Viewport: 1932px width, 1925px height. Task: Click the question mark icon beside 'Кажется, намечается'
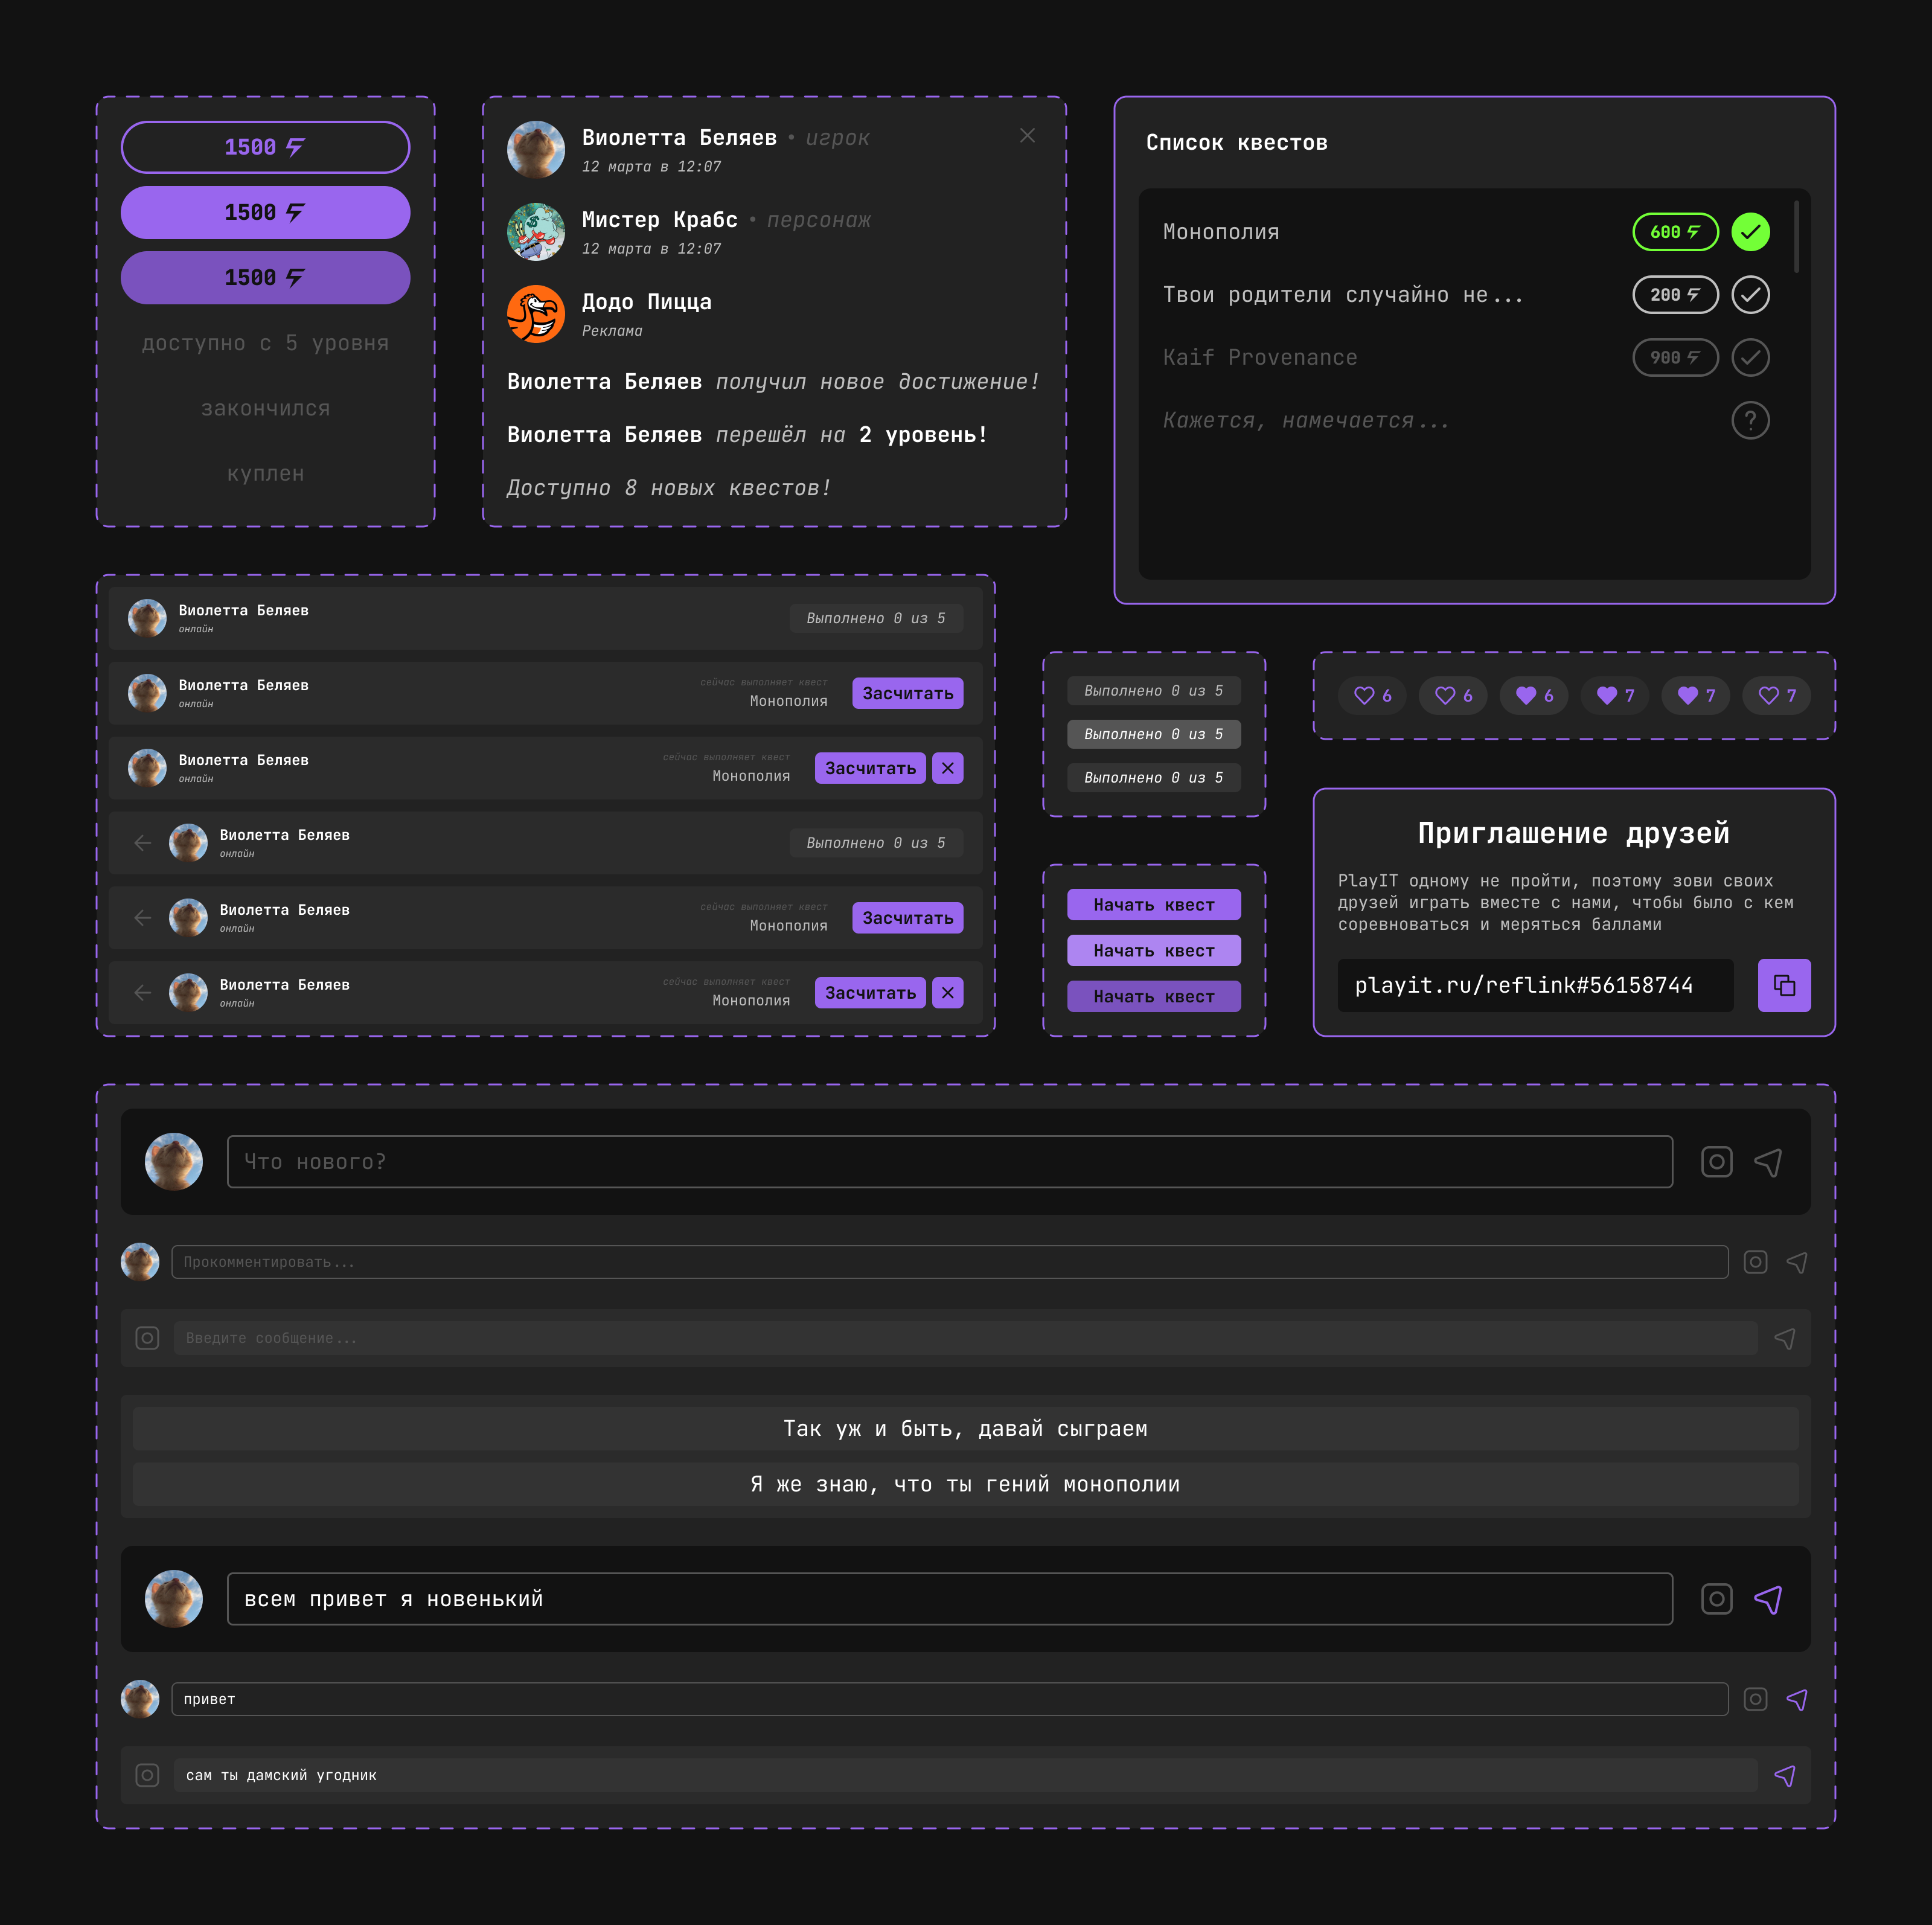pyautogui.click(x=1750, y=420)
